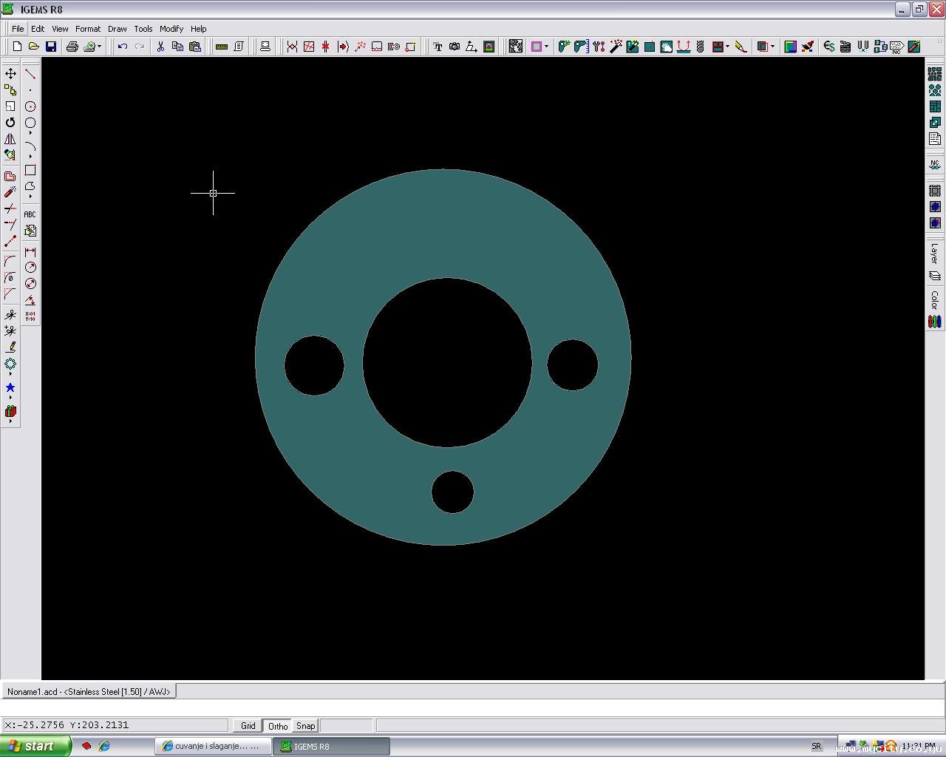
Task: Enable Snap in the status bar
Action: pyautogui.click(x=306, y=726)
